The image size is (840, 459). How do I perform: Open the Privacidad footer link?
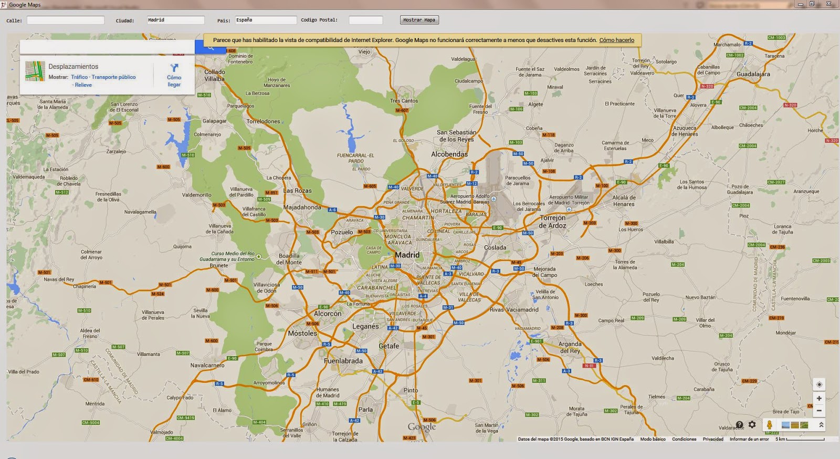(x=713, y=439)
